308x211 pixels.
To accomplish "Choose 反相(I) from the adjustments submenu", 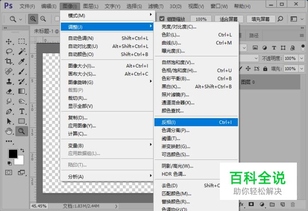I will pyautogui.click(x=196, y=122).
